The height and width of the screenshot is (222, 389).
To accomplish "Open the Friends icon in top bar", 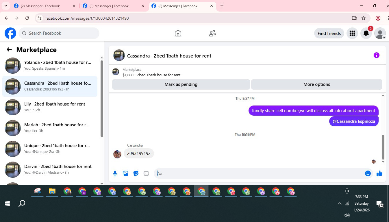I will 212,33.
